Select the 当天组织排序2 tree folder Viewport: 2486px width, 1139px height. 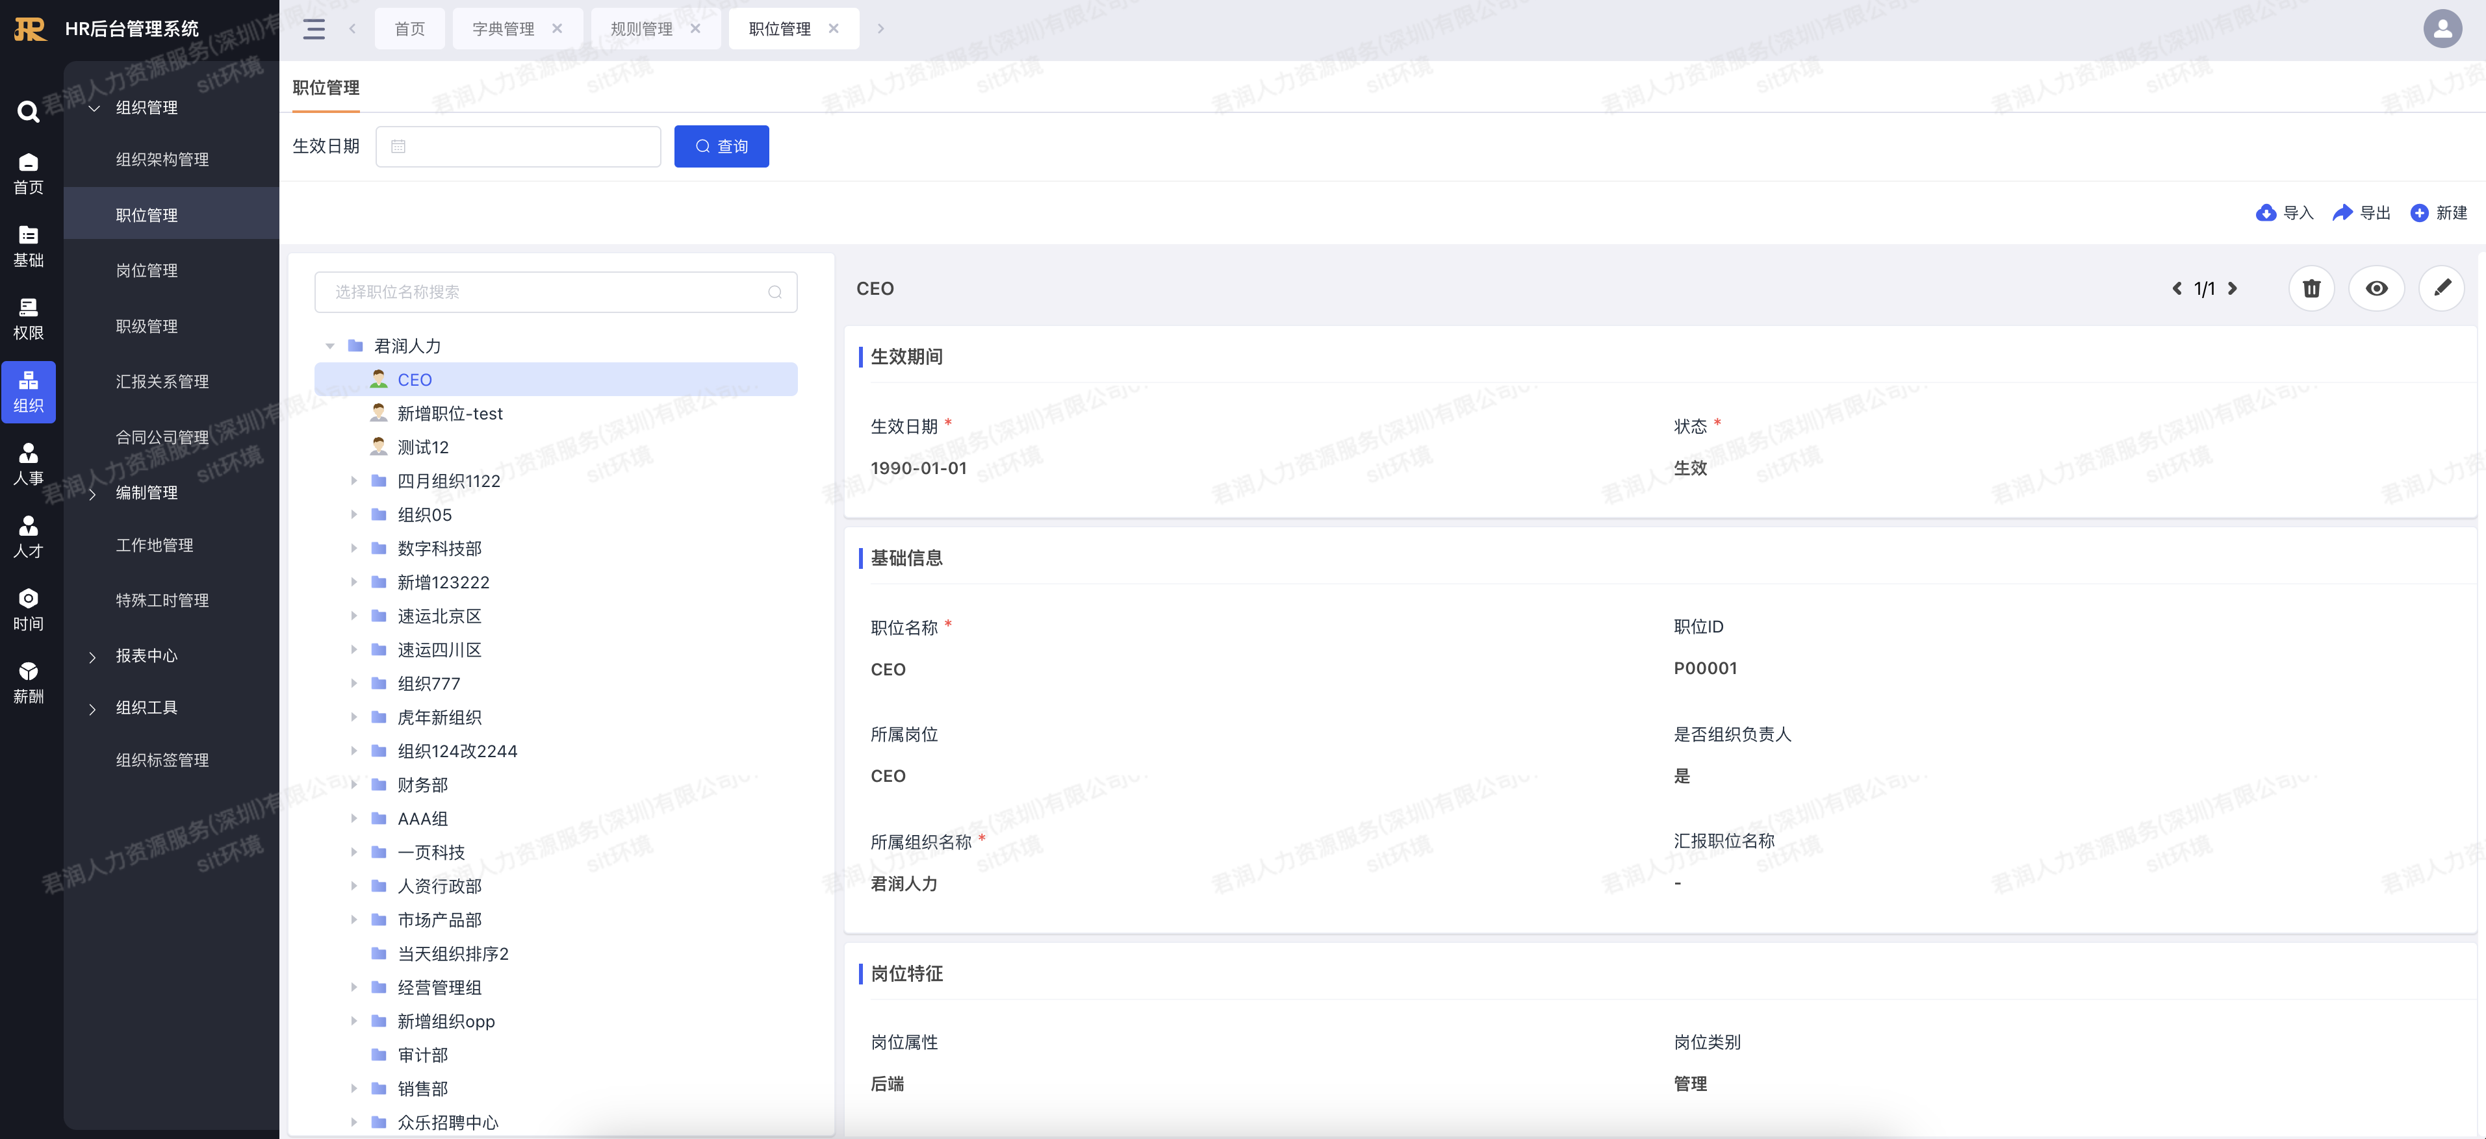coord(453,954)
